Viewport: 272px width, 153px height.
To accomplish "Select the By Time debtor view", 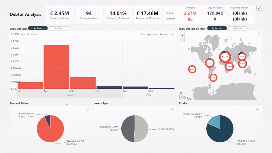I will 38,29.
